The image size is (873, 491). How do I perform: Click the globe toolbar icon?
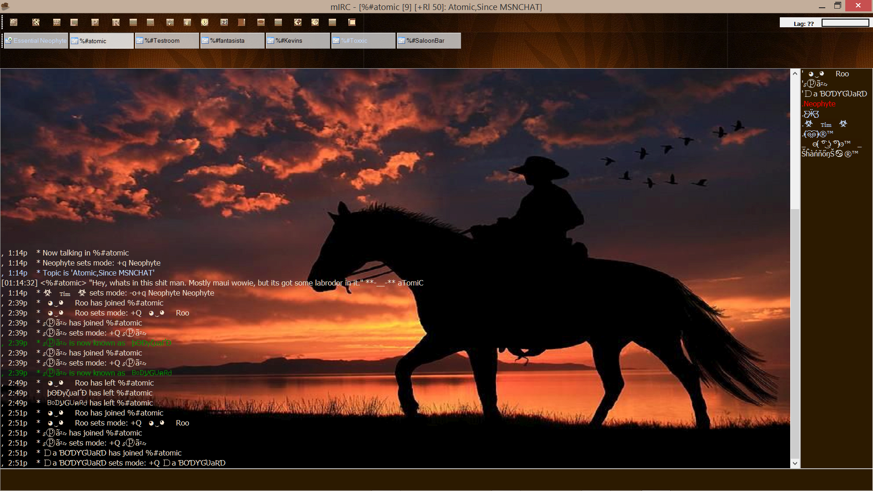coord(298,22)
